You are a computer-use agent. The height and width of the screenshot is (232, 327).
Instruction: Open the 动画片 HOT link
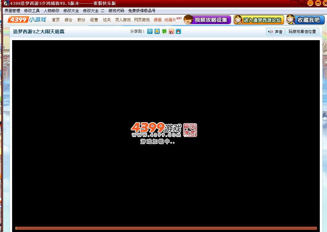click(x=173, y=20)
